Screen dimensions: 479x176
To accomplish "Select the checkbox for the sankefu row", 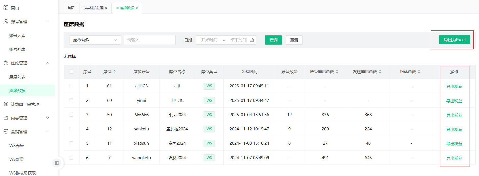I will coord(71,129).
